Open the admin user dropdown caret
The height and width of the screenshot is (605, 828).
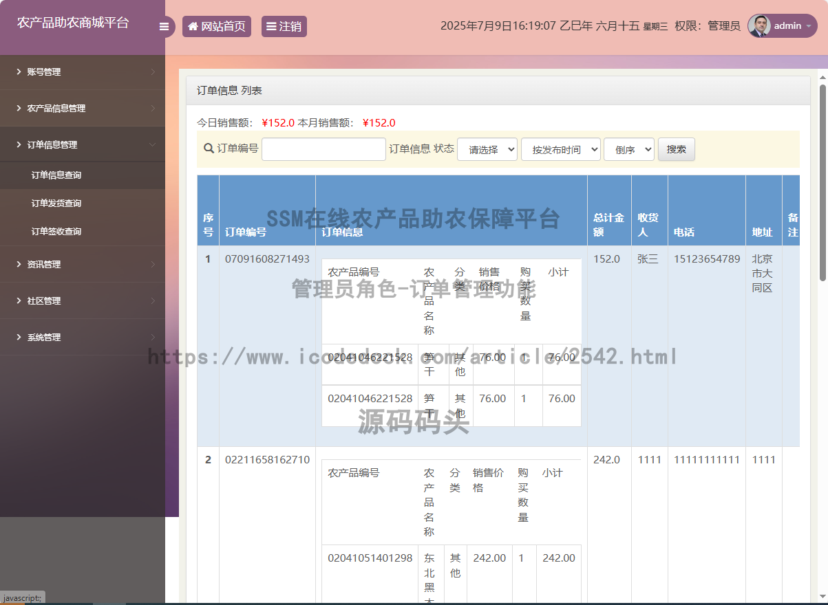[808, 26]
